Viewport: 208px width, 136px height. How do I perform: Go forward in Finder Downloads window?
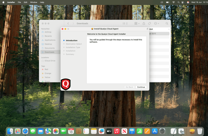73,23
